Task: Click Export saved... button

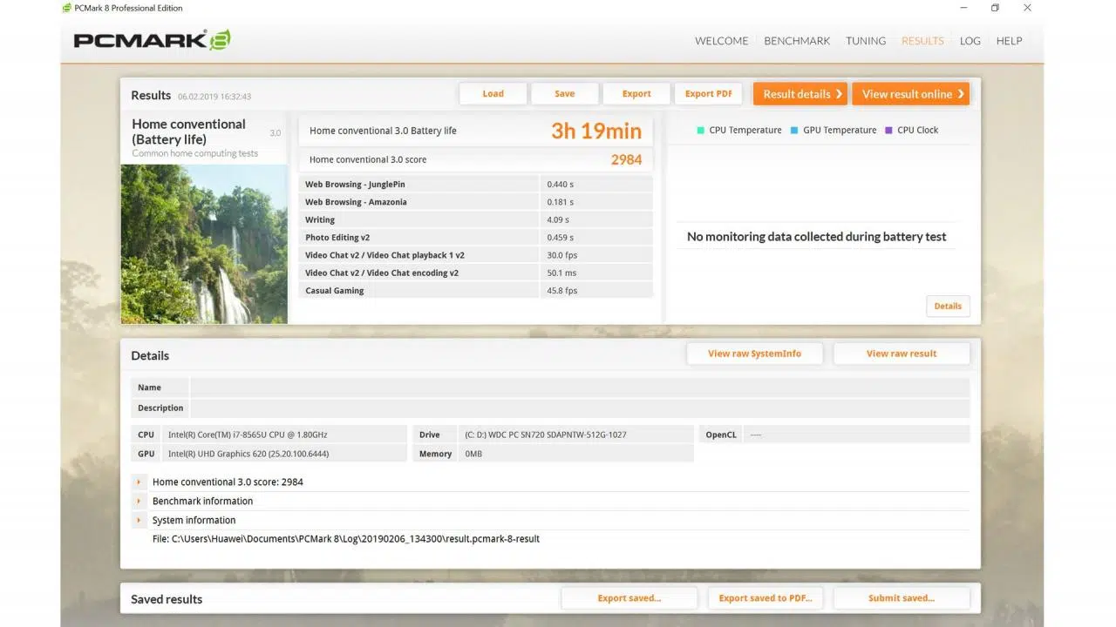Action: [629, 598]
